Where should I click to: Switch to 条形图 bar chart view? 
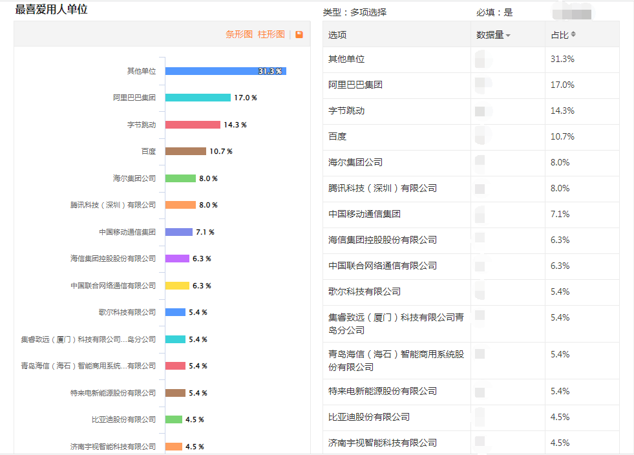(238, 34)
